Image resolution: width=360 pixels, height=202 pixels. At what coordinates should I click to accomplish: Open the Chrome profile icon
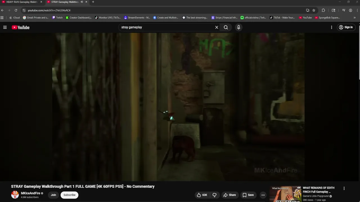pyautogui.click(x=350, y=10)
